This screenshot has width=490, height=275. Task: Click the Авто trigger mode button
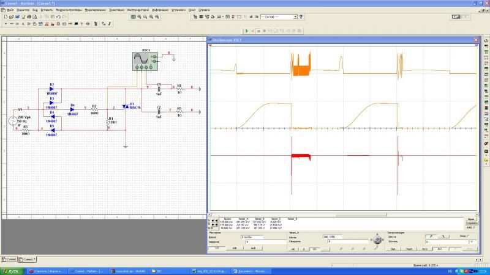point(423,249)
